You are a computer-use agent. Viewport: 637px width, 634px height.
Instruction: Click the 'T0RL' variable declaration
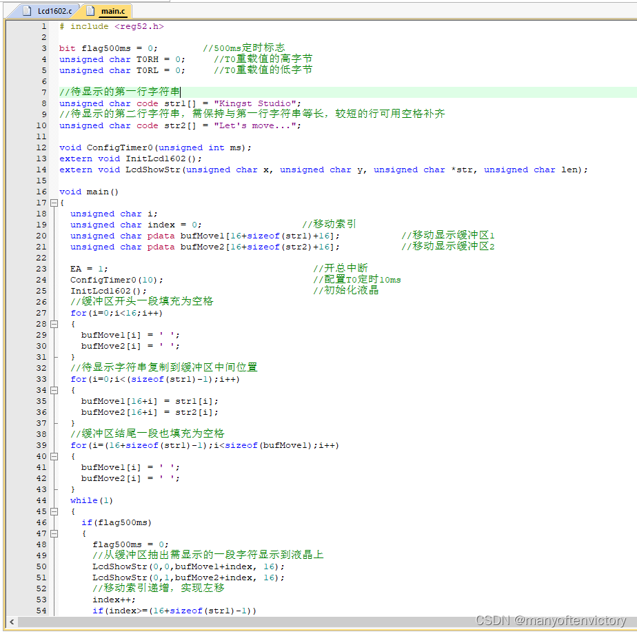click(122, 70)
